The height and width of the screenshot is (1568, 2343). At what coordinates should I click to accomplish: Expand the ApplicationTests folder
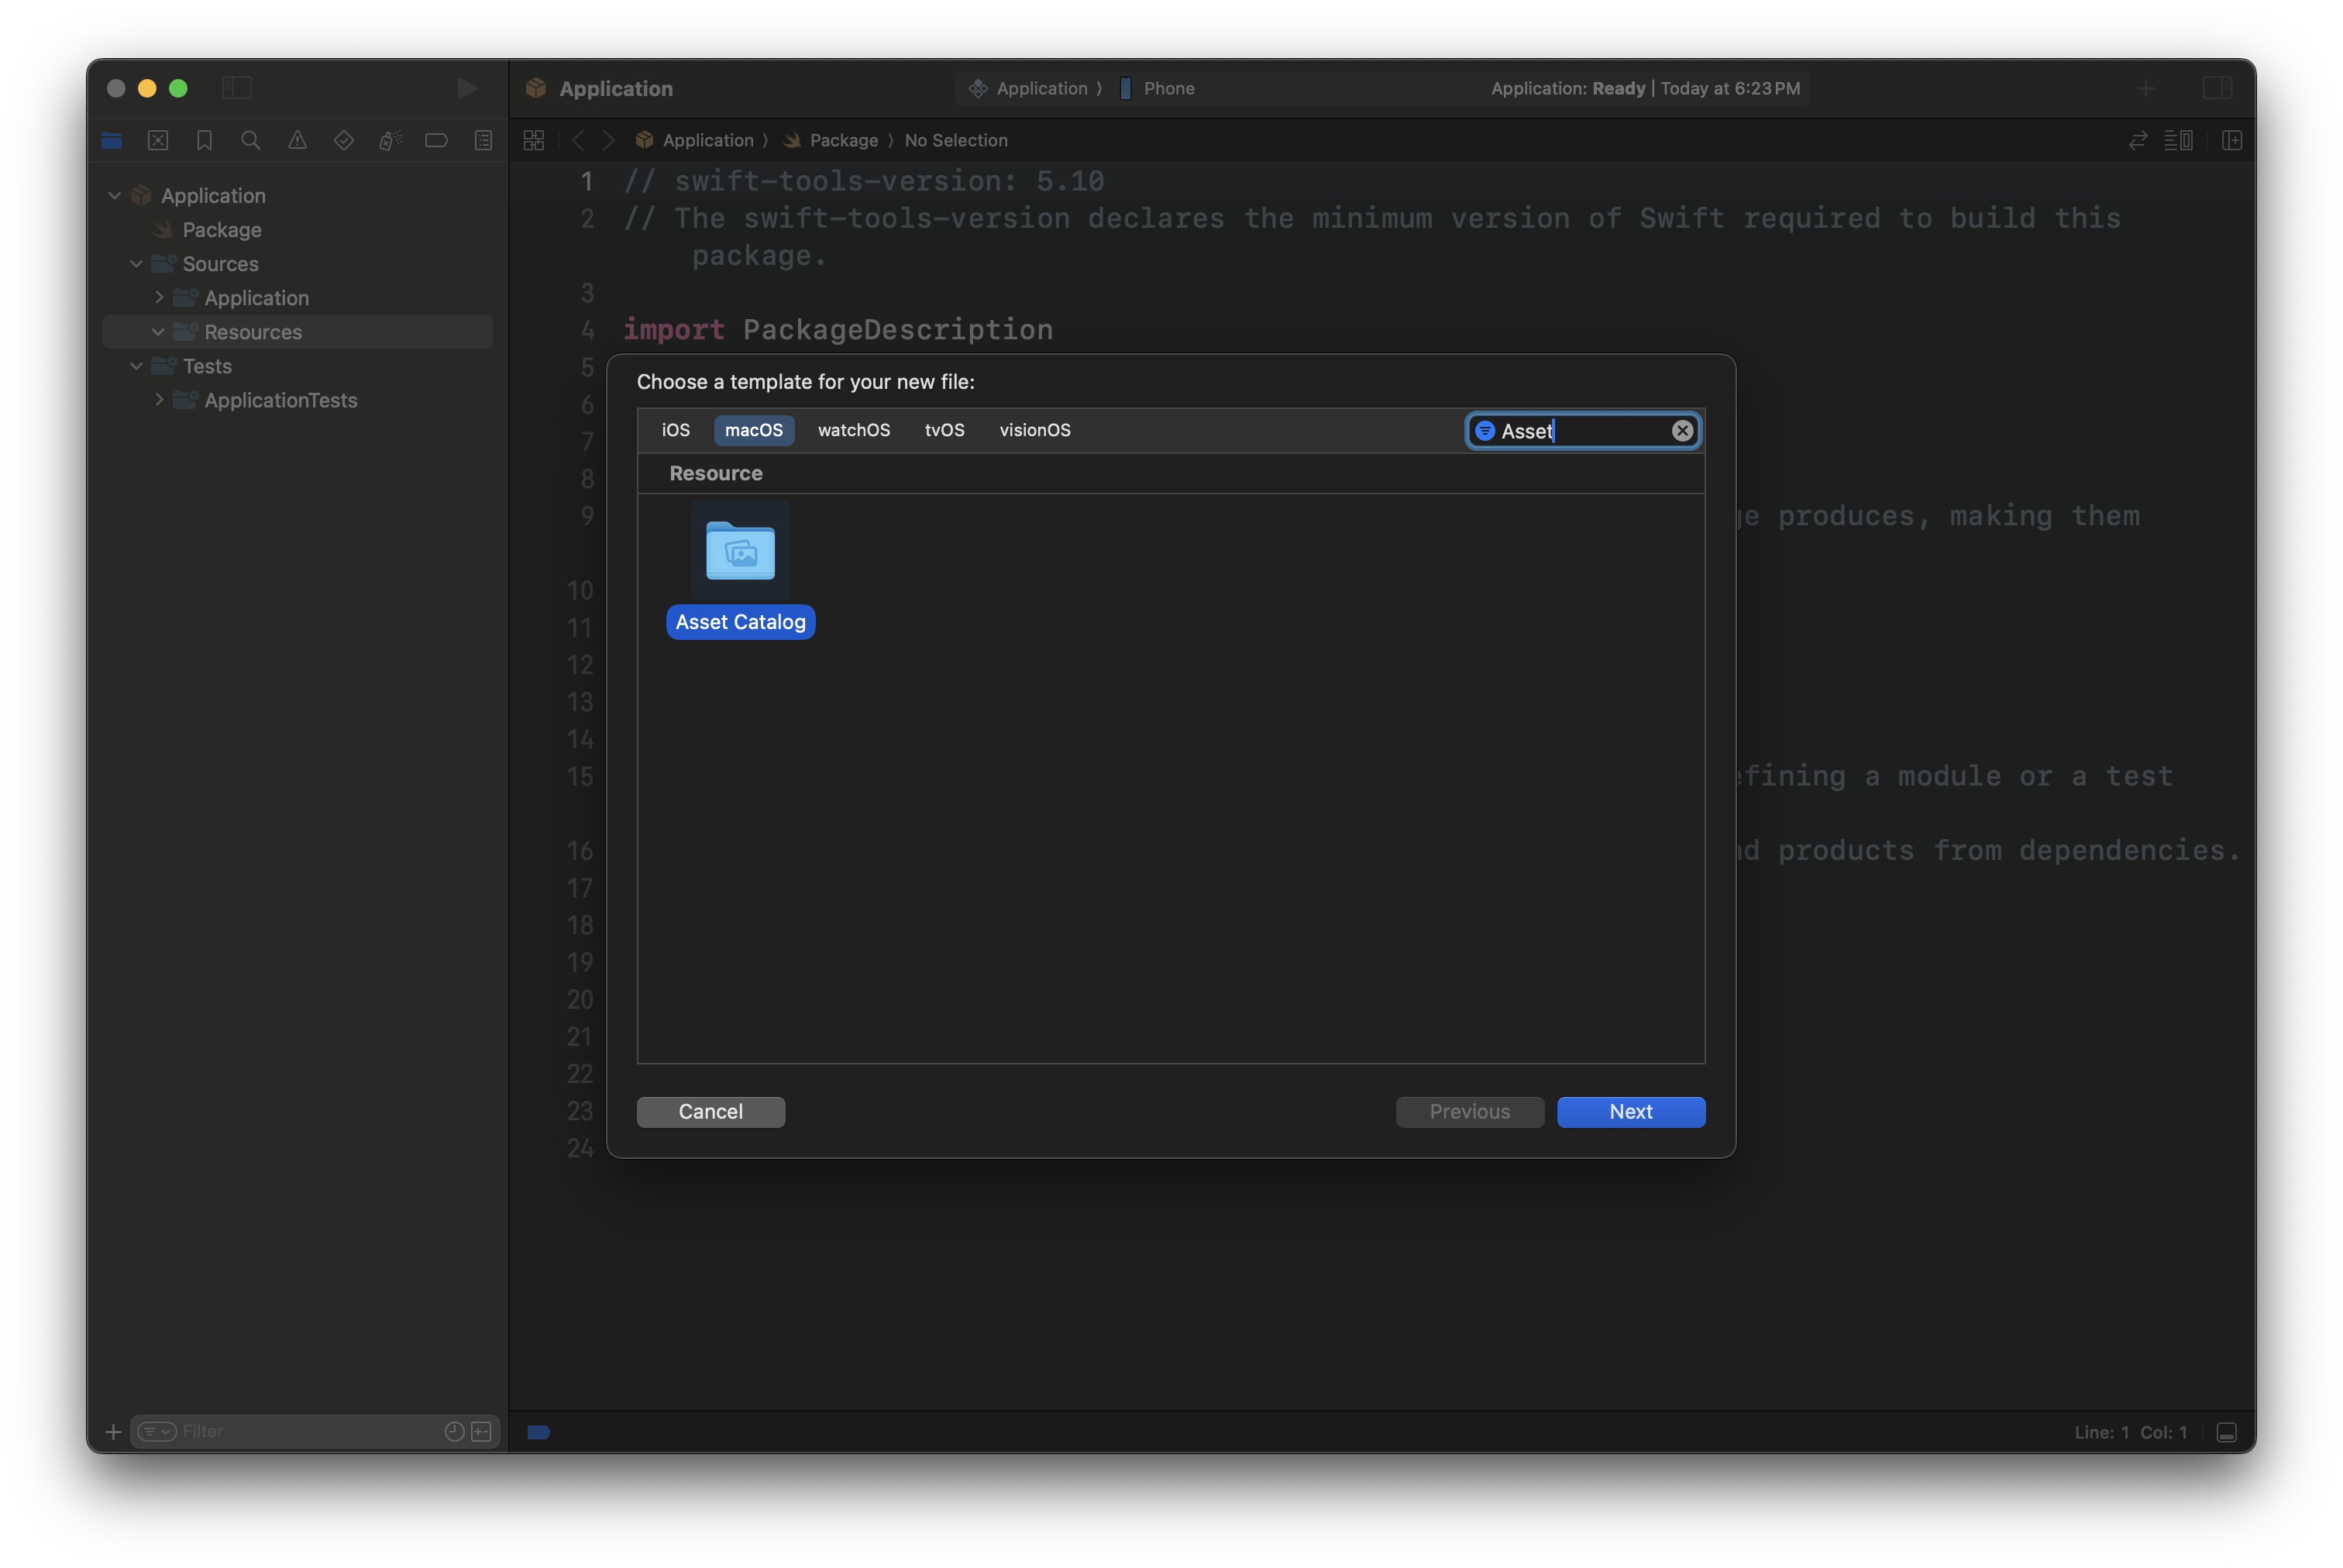pyautogui.click(x=159, y=400)
